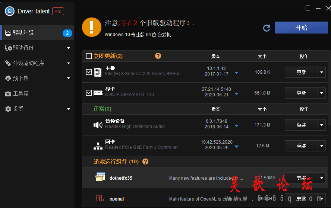Click the 561.8 M size value
Screen dimensions: 331x208
262,93
